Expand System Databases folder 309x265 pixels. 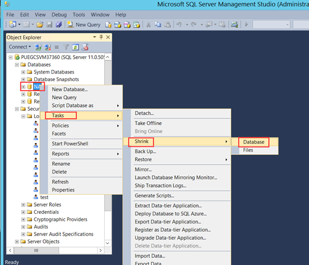(x=23, y=72)
